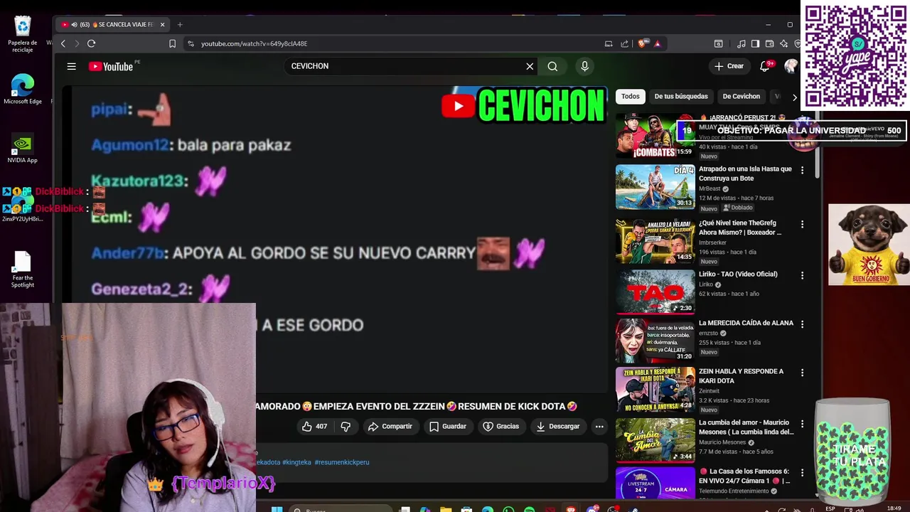This screenshot has width=910, height=512.
Task: Run the search with the magnifier button
Action: pyautogui.click(x=552, y=66)
